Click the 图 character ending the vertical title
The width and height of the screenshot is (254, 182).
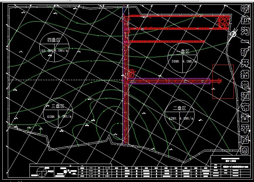245,150
